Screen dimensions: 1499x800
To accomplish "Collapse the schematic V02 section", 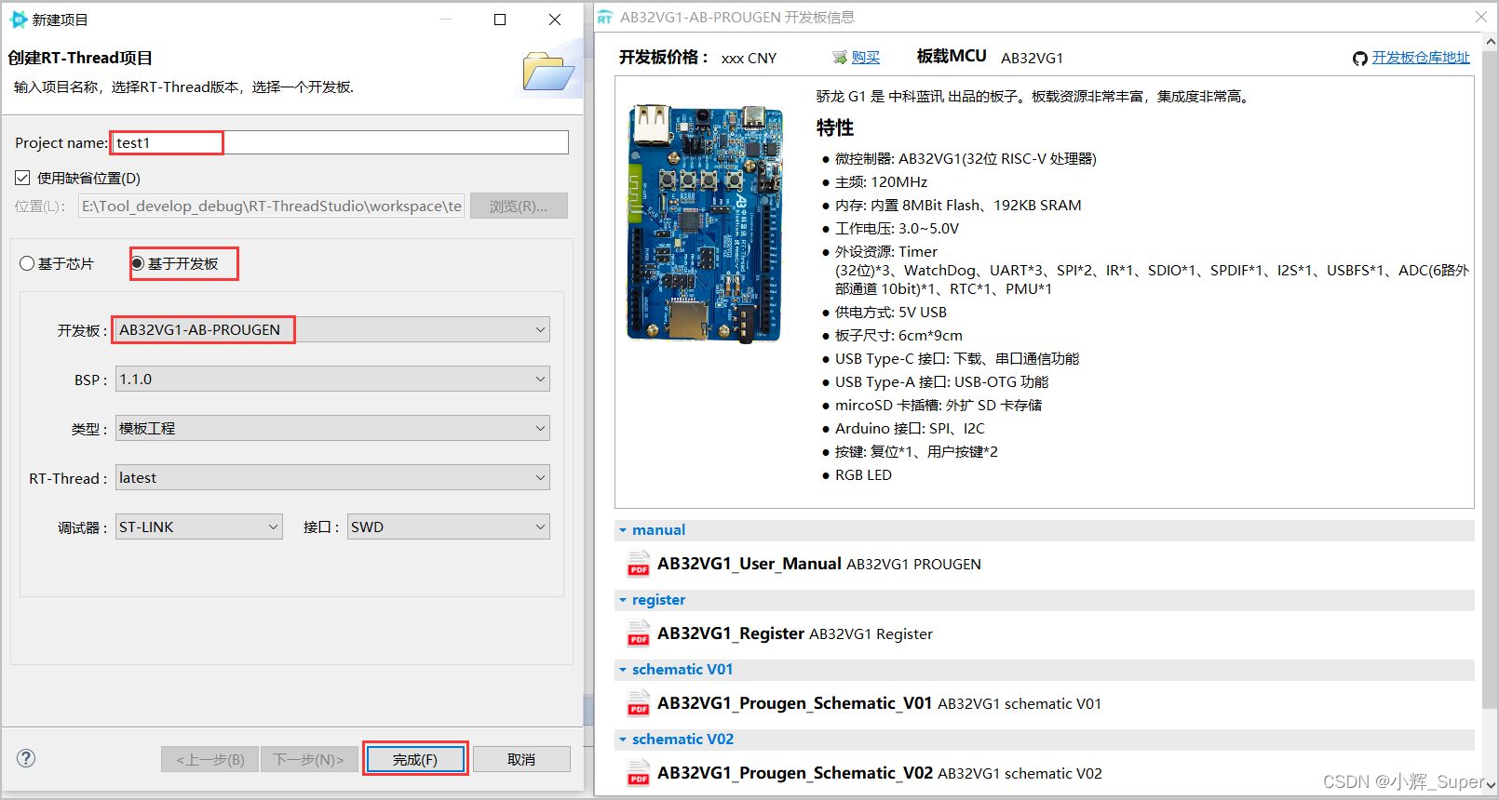I will (623, 740).
